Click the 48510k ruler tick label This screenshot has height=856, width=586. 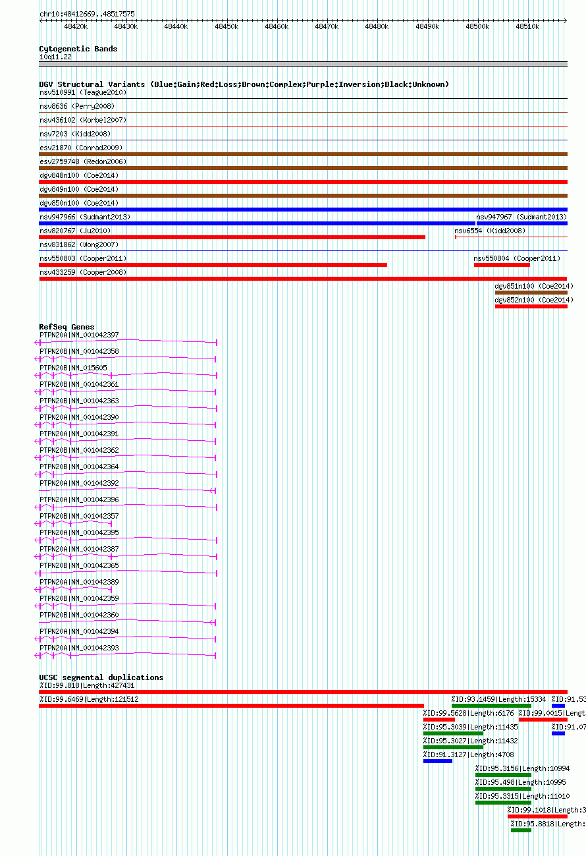click(x=527, y=27)
